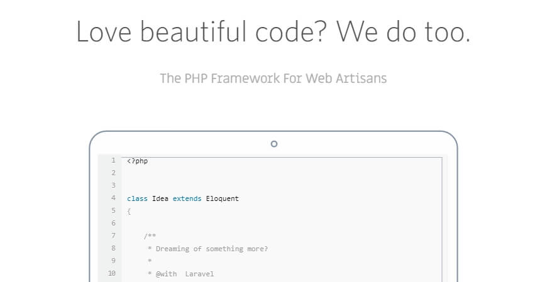Click the "@with" annotation in the comment

(x=166, y=274)
